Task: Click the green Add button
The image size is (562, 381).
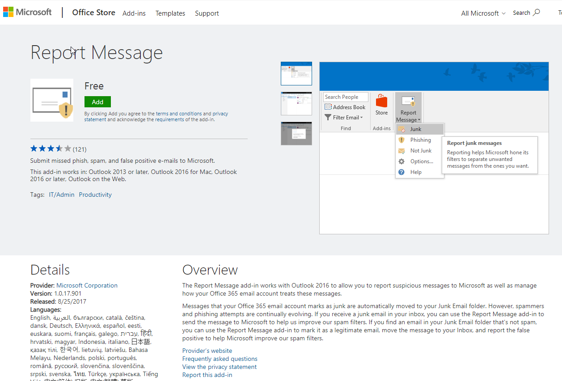Action: click(x=97, y=102)
